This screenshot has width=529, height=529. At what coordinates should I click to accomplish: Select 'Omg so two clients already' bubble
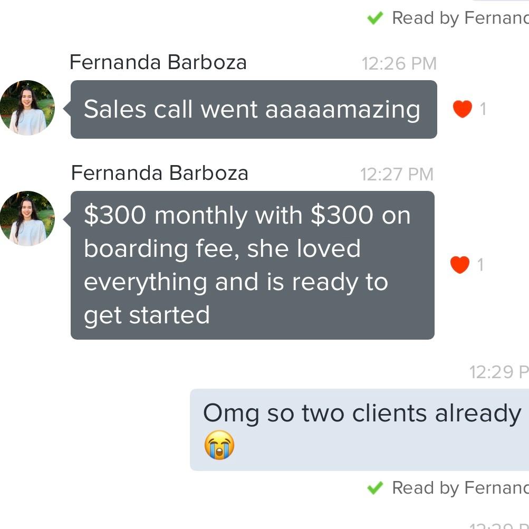tap(359, 429)
